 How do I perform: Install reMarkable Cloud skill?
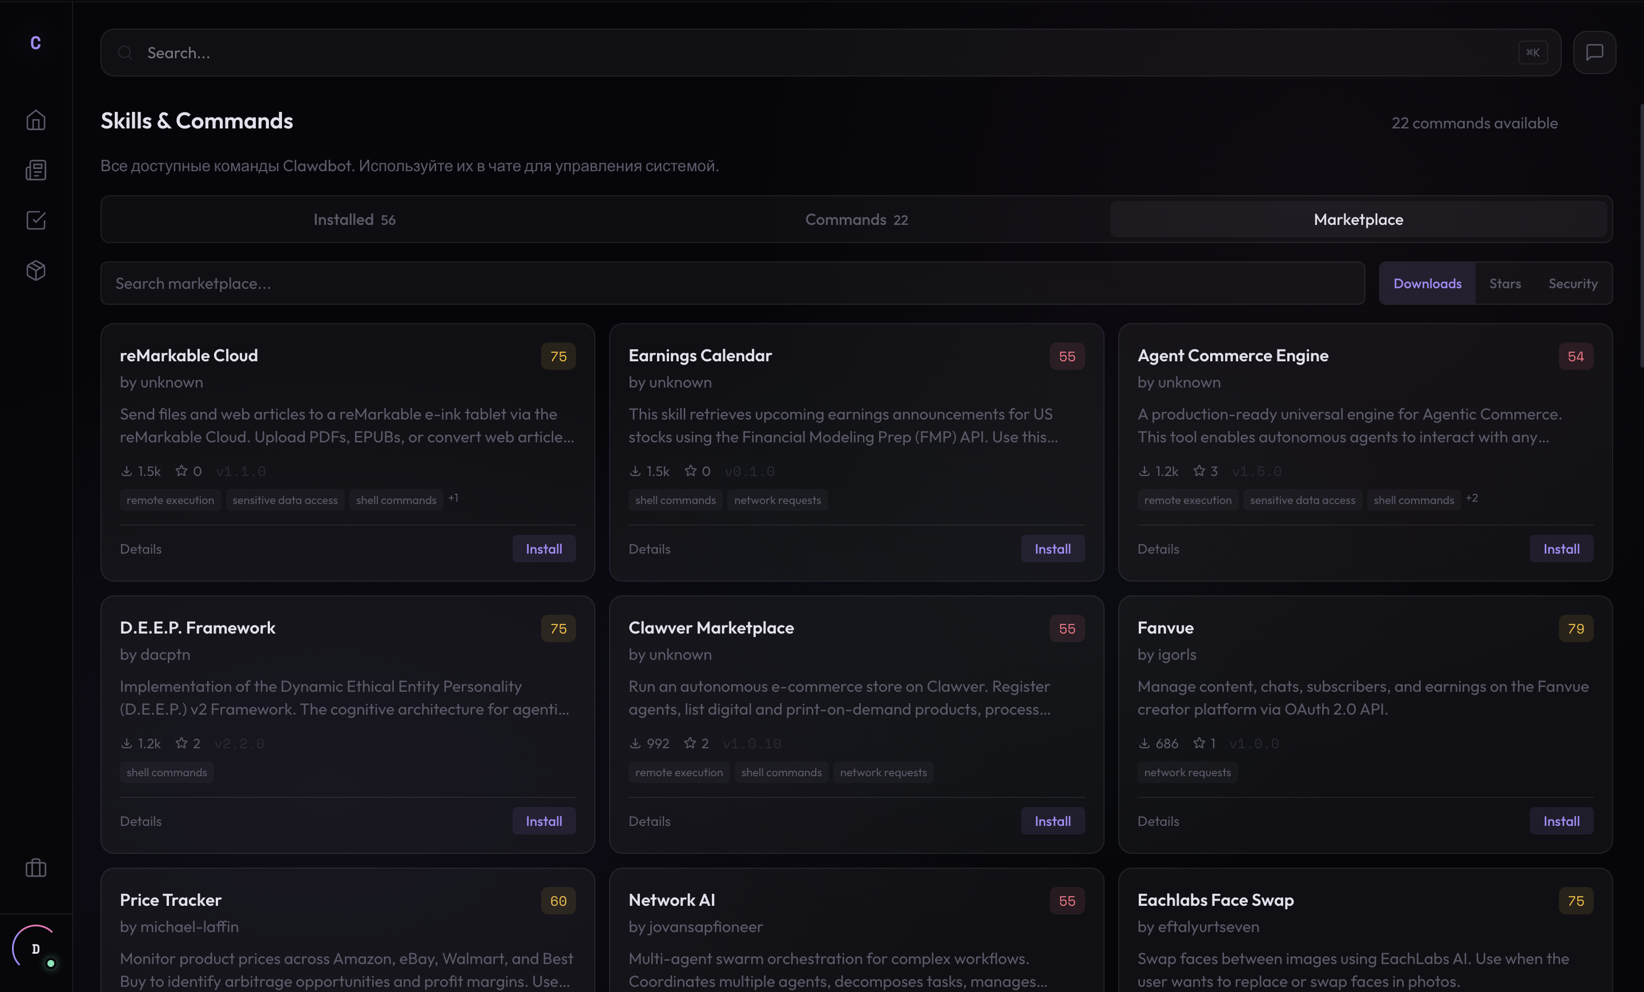tap(544, 549)
